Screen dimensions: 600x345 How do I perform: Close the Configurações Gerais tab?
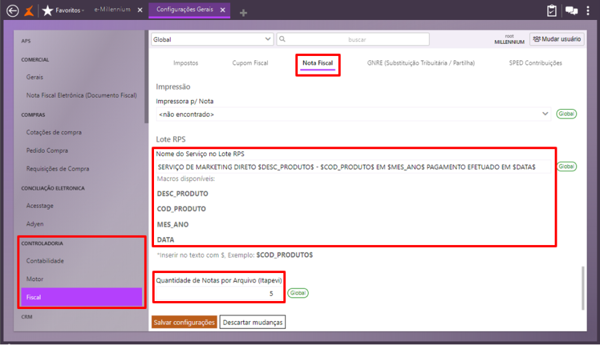[223, 10]
